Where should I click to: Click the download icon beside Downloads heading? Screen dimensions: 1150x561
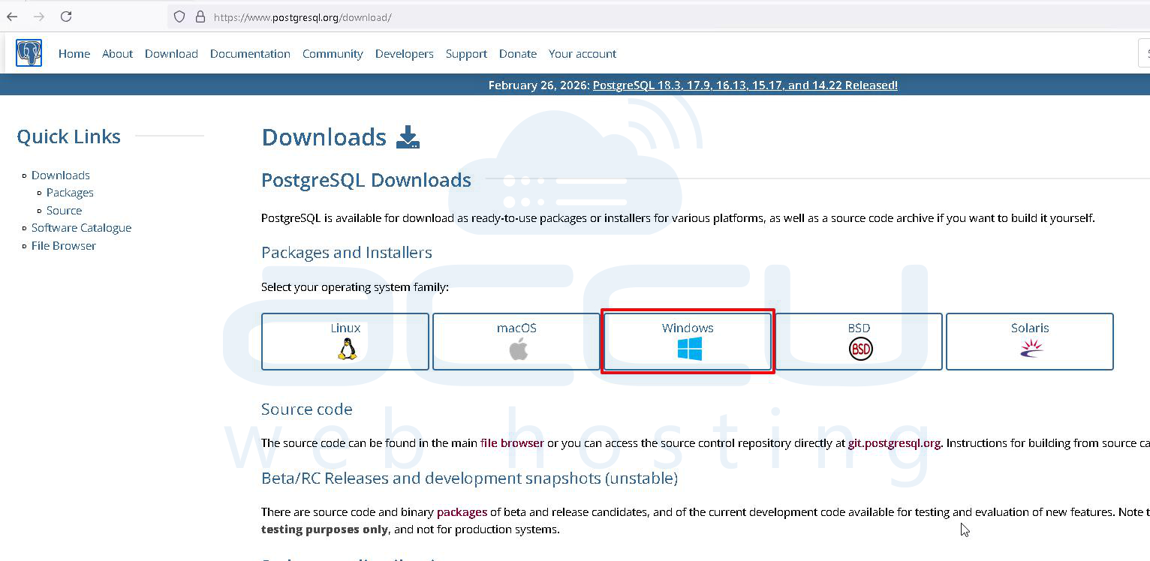point(408,136)
